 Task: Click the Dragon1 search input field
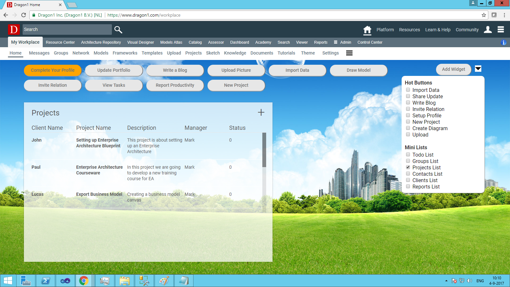[67, 29]
